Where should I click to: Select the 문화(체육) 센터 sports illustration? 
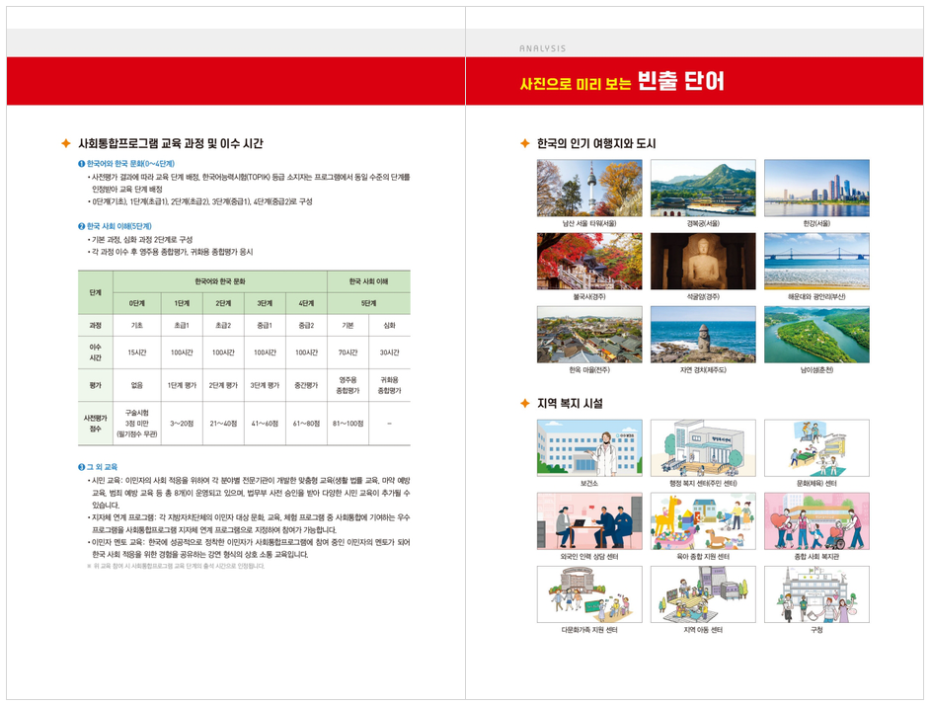point(816,447)
